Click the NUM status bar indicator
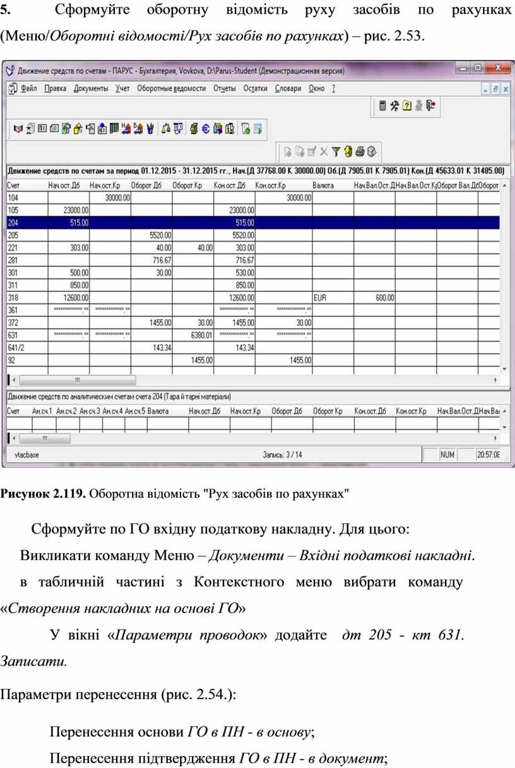 click(x=447, y=454)
